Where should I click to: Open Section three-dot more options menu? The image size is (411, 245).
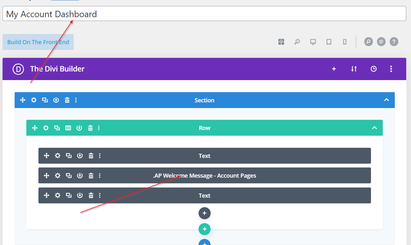pos(76,100)
